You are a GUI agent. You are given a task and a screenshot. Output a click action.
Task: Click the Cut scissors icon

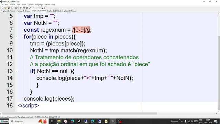[x=21, y=8]
